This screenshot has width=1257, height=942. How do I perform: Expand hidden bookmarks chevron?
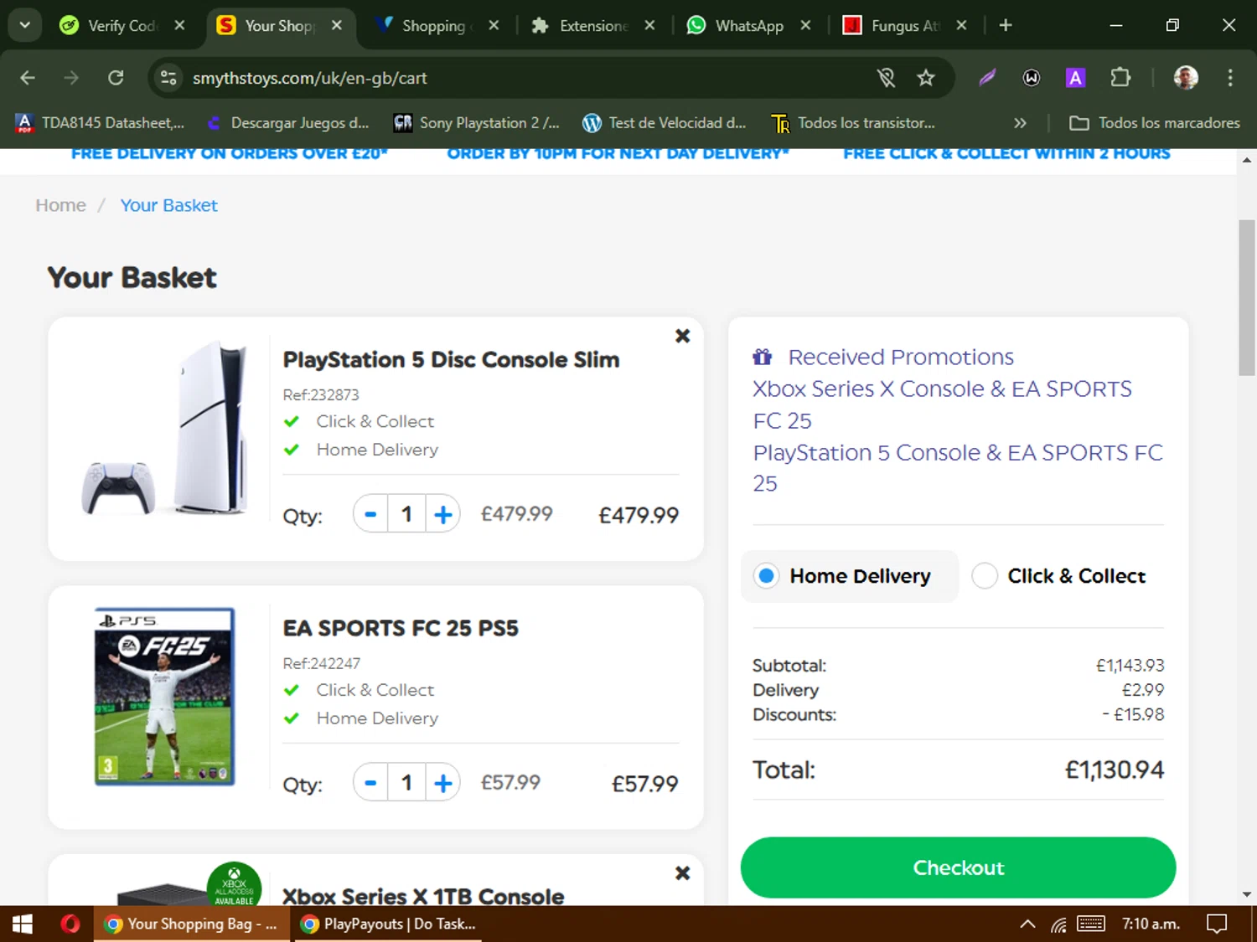point(1020,123)
